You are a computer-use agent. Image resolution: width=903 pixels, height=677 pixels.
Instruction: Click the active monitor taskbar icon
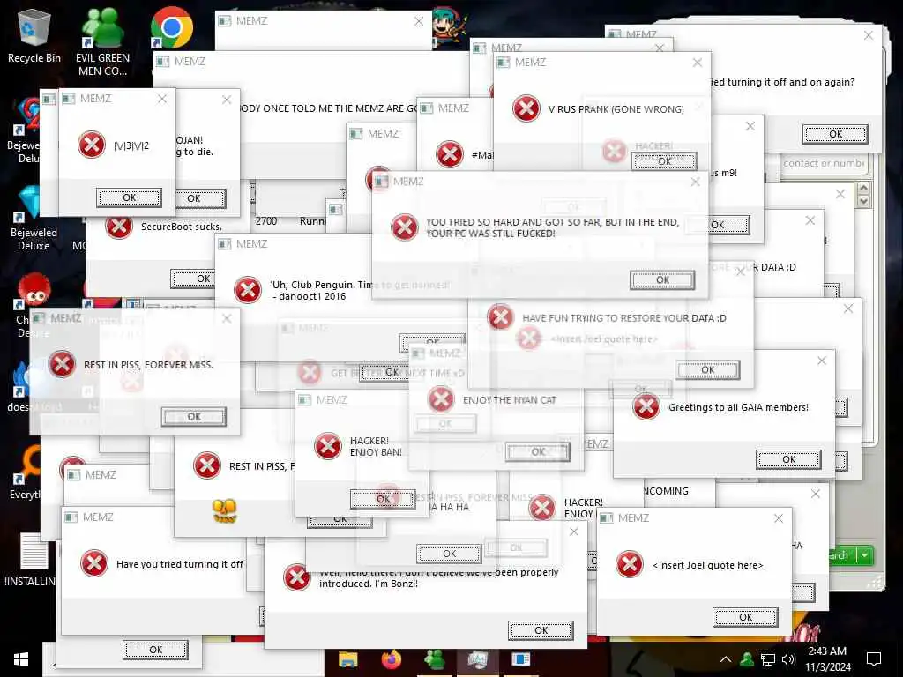477,659
